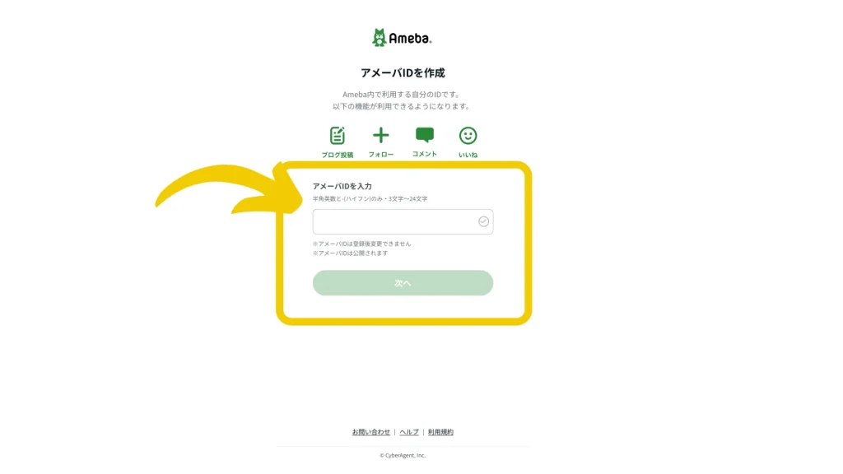Image resolution: width=843 pixels, height=474 pixels.
Task: Click the 半角英数と-(ハイフン)のみ hint text
Action: coord(370,199)
